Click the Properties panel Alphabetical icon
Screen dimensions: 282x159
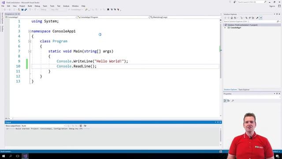pos(229,101)
